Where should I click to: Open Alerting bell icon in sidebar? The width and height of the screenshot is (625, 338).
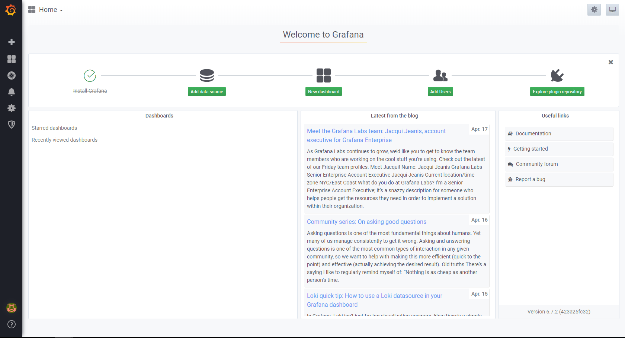12,92
